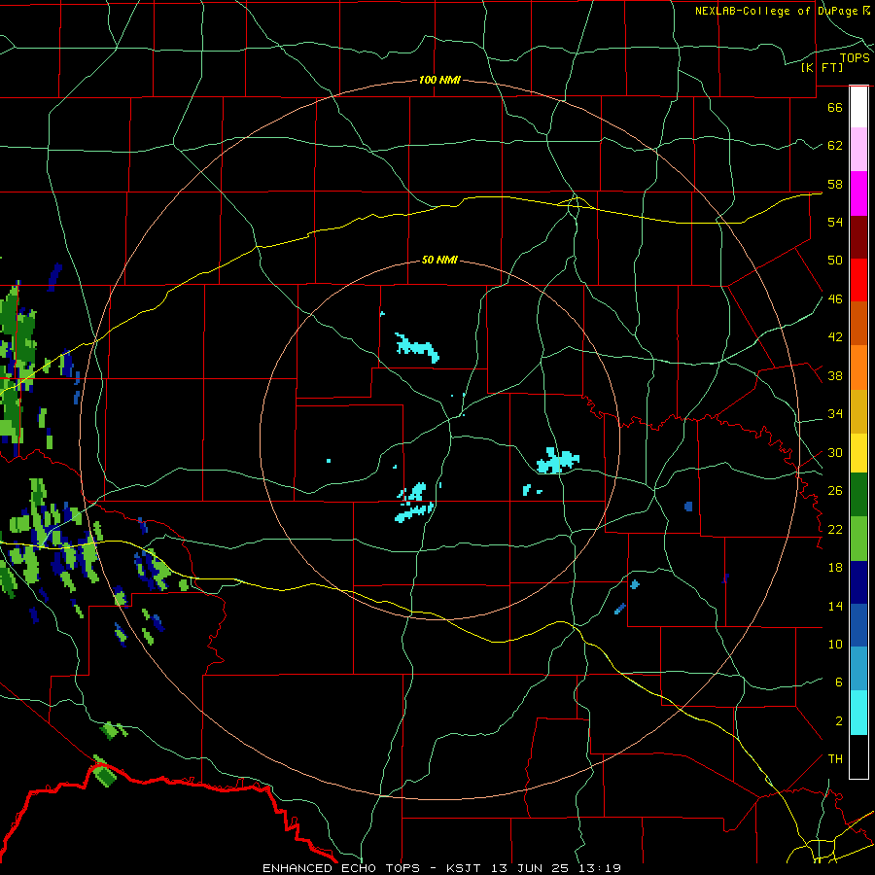Click the legend value 38

click(835, 376)
